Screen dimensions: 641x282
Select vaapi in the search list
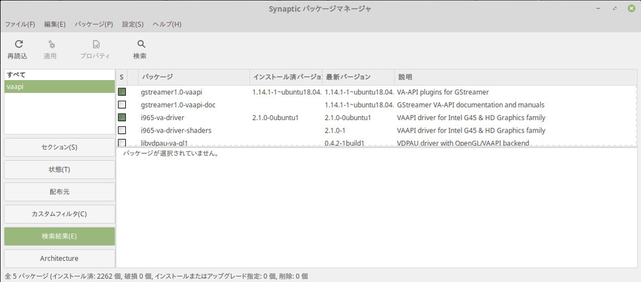click(59, 86)
